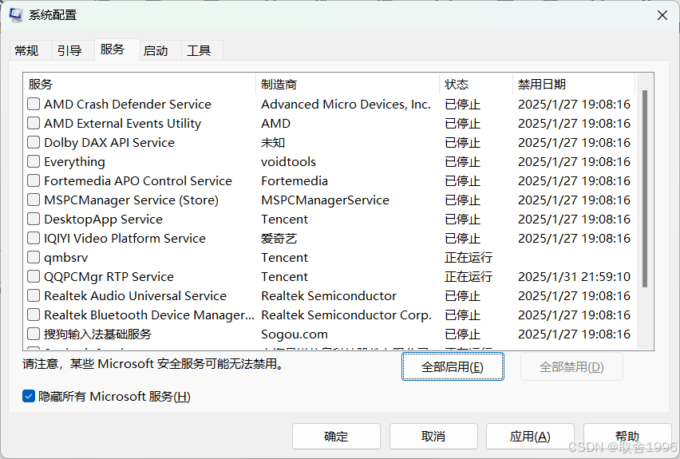Open help via 帮助 button
Image resolution: width=680 pixels, height=459 pixels.
[627, 437]
